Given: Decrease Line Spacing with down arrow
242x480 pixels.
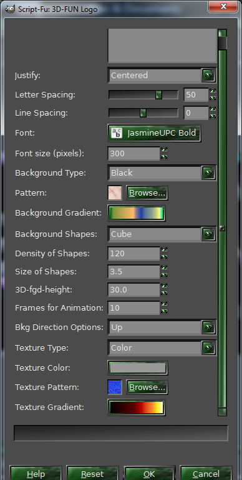Looking at the screenshot, I should point(213,116).
